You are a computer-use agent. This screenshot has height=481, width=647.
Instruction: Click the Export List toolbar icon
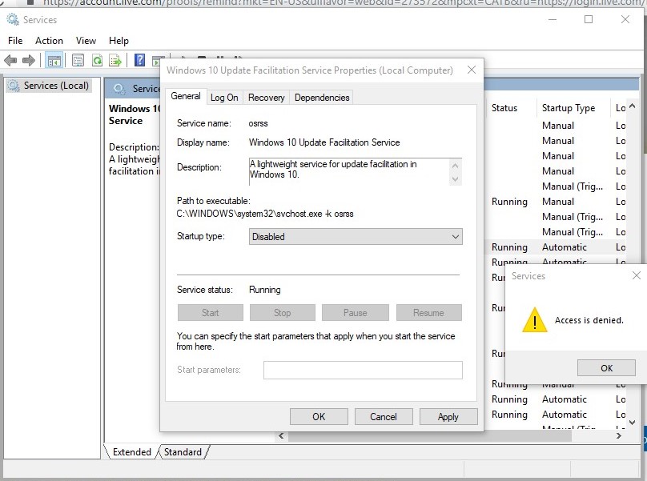click(115, 61)
